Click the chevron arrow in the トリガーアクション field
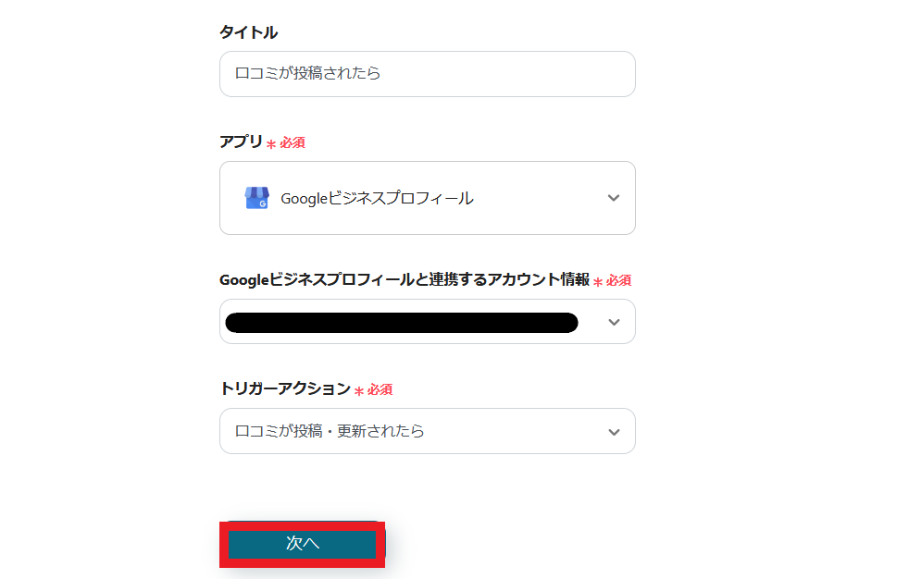The image size is (909, 579). point(613,432)
